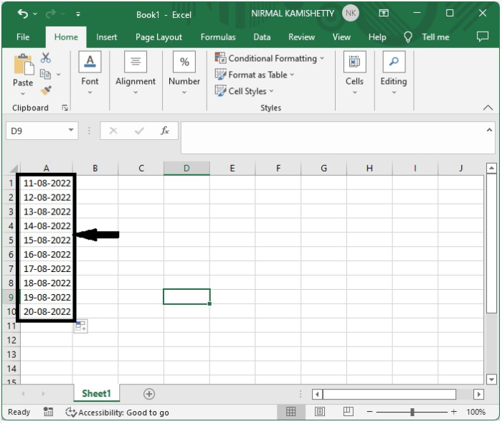Expand the Number group
Image resolution: width=502 pixels, height=424 pixels.
point(184,73)
